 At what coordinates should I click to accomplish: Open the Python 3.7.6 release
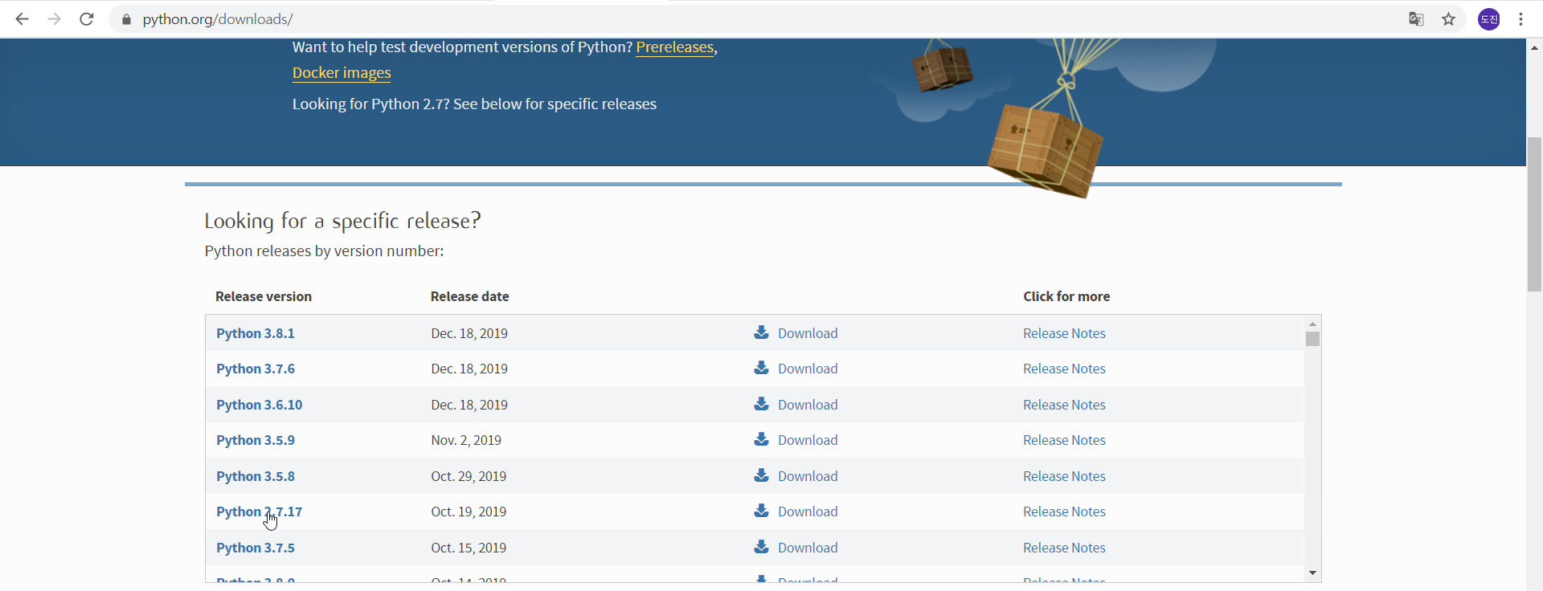[256, 369]
